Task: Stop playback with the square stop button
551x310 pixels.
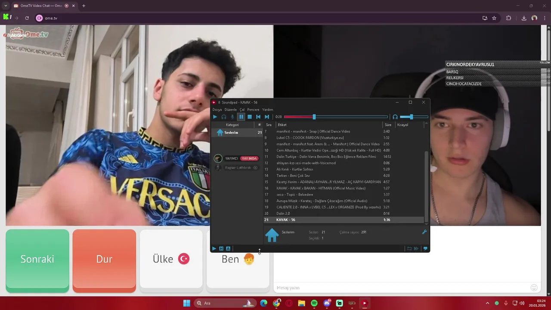Action: pos(250,117)
